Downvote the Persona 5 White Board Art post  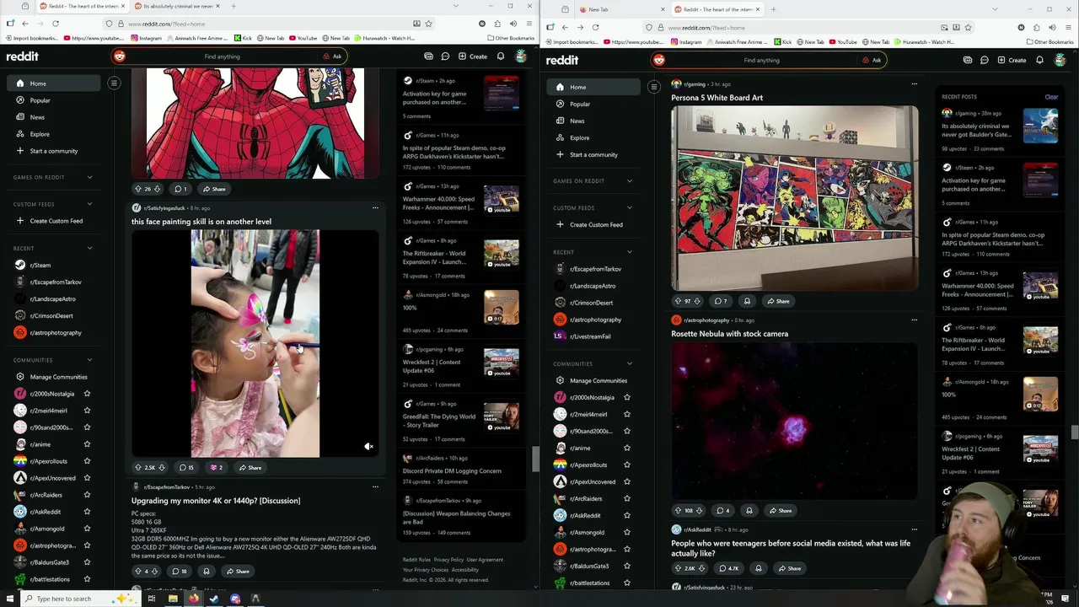(697, 301)
